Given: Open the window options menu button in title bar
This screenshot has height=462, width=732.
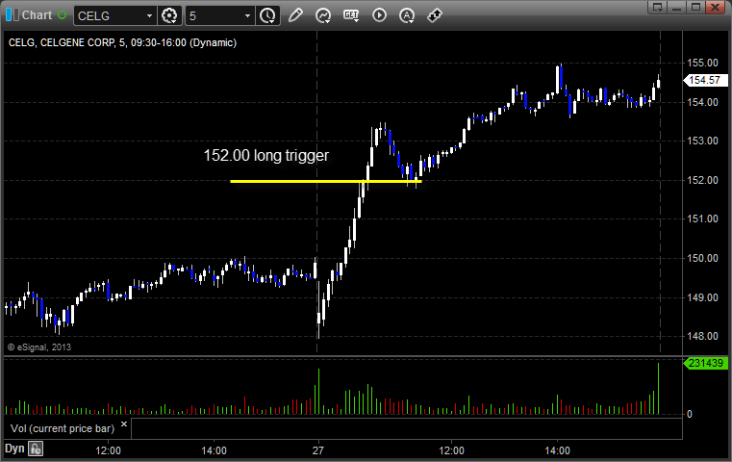Looking at the screenshot, I should coord(658,7).
